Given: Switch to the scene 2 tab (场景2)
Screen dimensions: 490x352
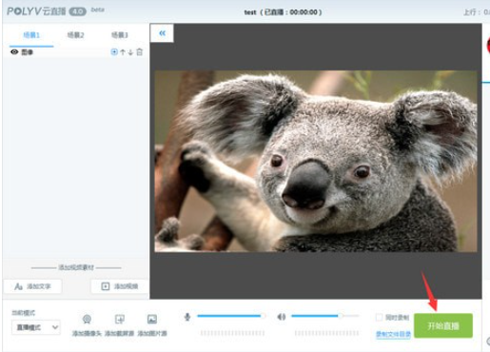Looking at the screenshot, I should [75, 35].
